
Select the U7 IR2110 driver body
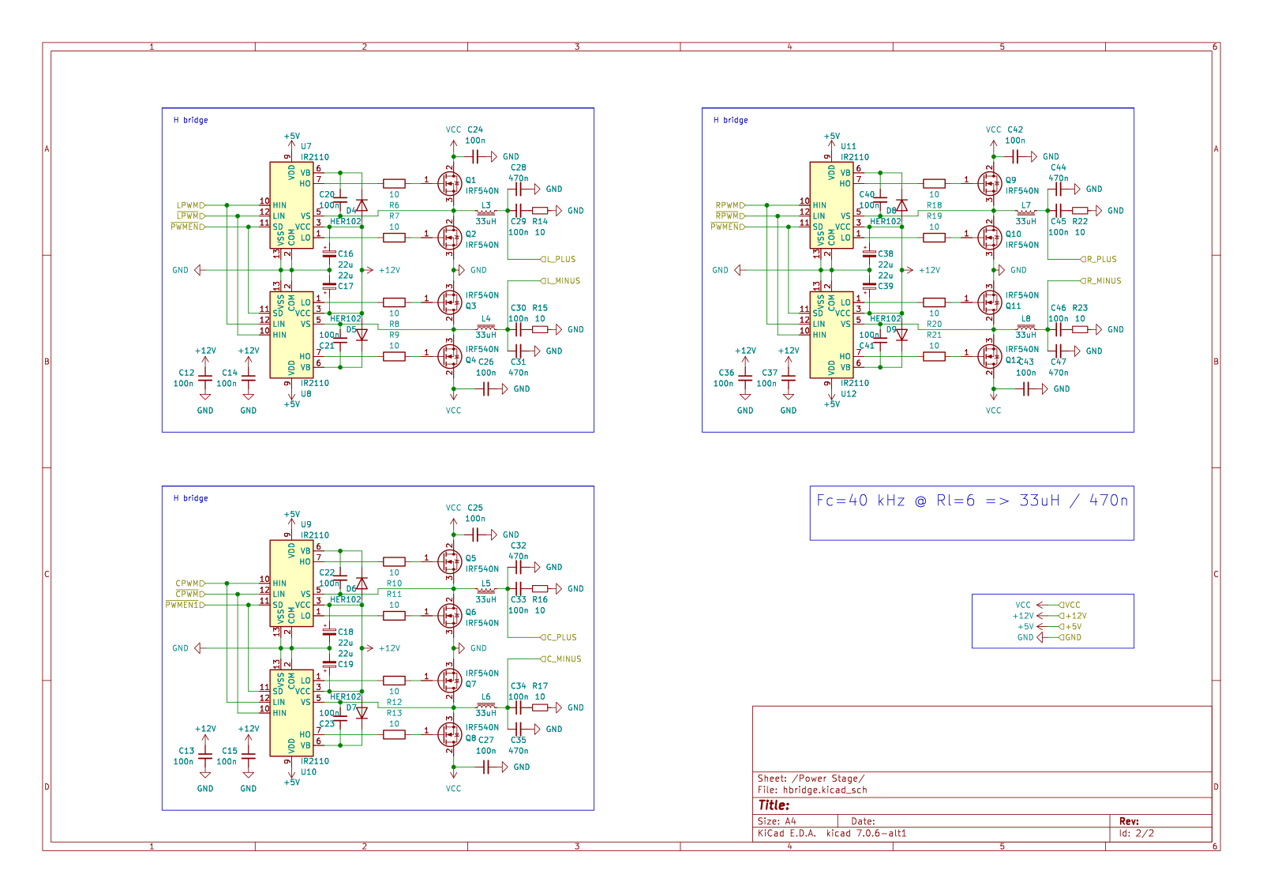point(292,205)
